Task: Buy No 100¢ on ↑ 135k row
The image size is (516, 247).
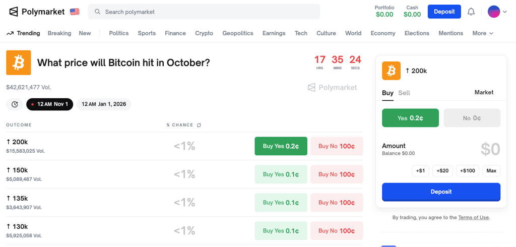Action: pos(337,203)
